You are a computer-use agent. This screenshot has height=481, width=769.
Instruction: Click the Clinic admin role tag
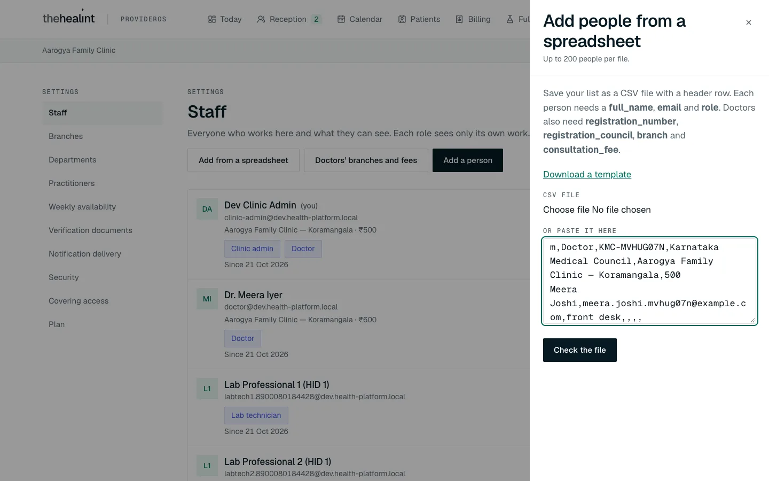click(252, 249)
